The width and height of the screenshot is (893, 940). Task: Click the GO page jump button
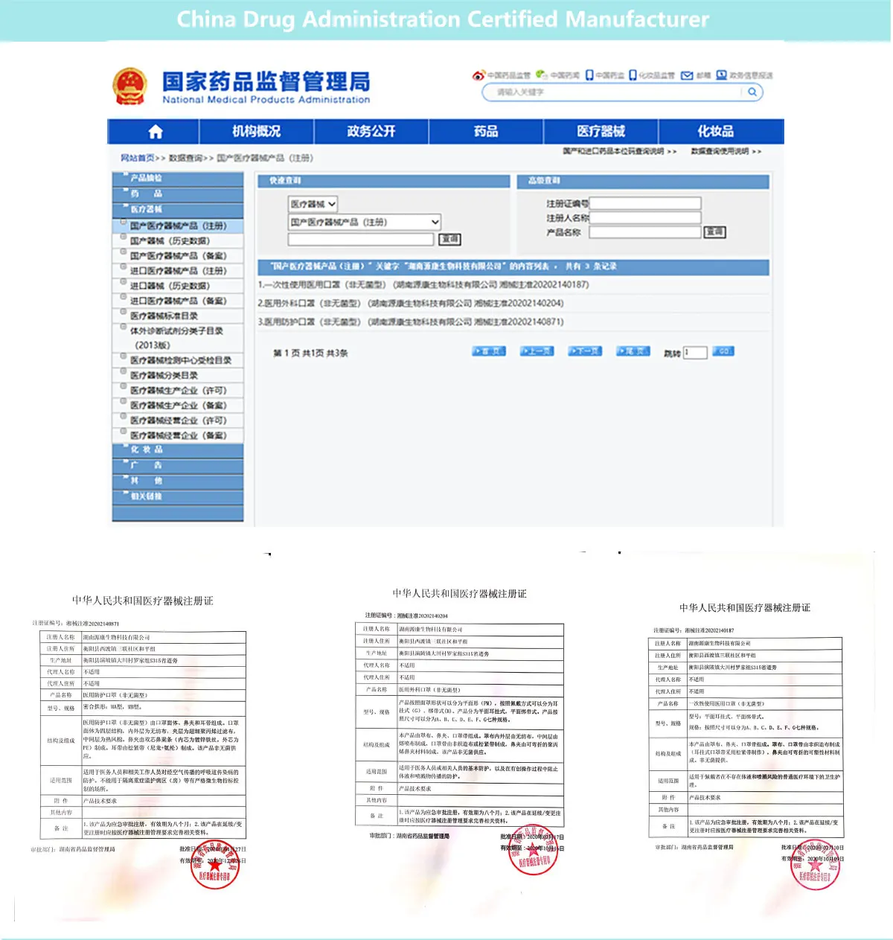(723, 351)
